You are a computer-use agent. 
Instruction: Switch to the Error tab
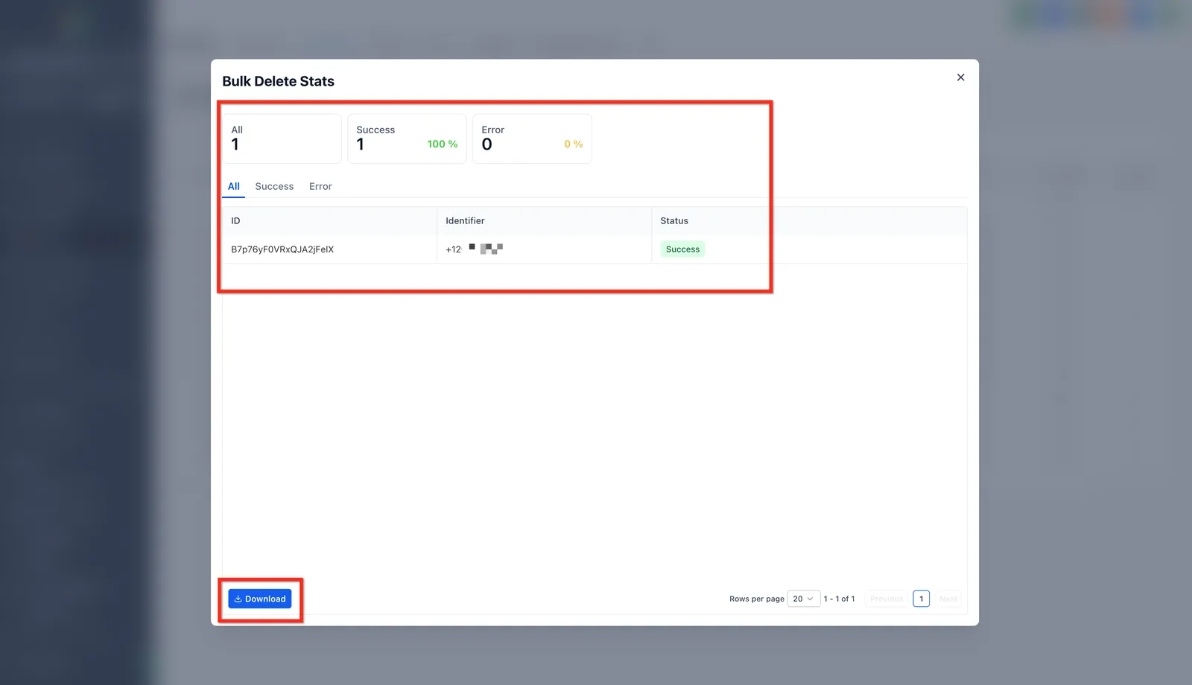coord(320,186)
